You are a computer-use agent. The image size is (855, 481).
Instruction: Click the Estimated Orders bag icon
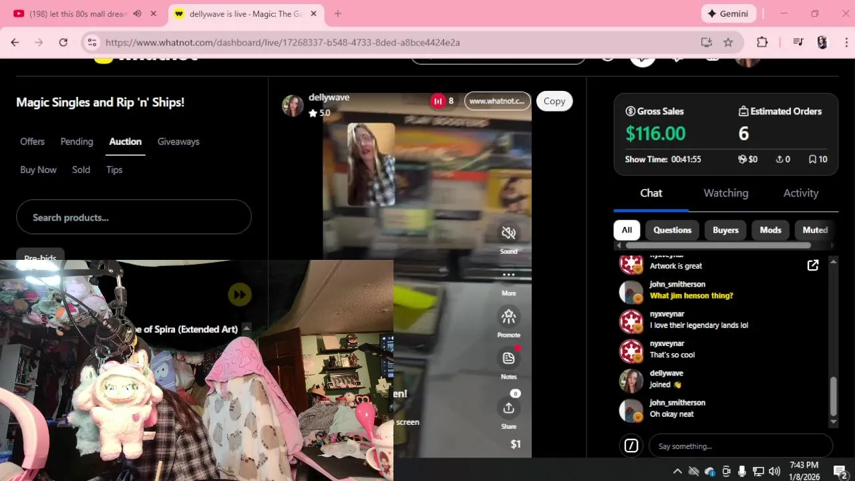coord(743,112)
